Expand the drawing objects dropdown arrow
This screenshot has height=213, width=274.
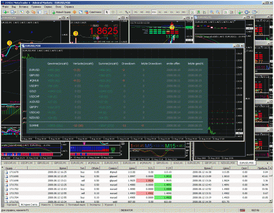pyautogui.click(x=129, y=12)
